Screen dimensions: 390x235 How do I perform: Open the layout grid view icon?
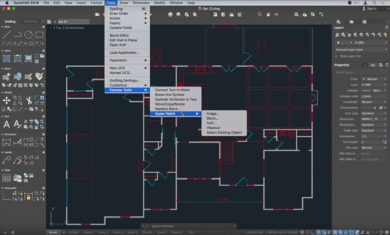49,21
